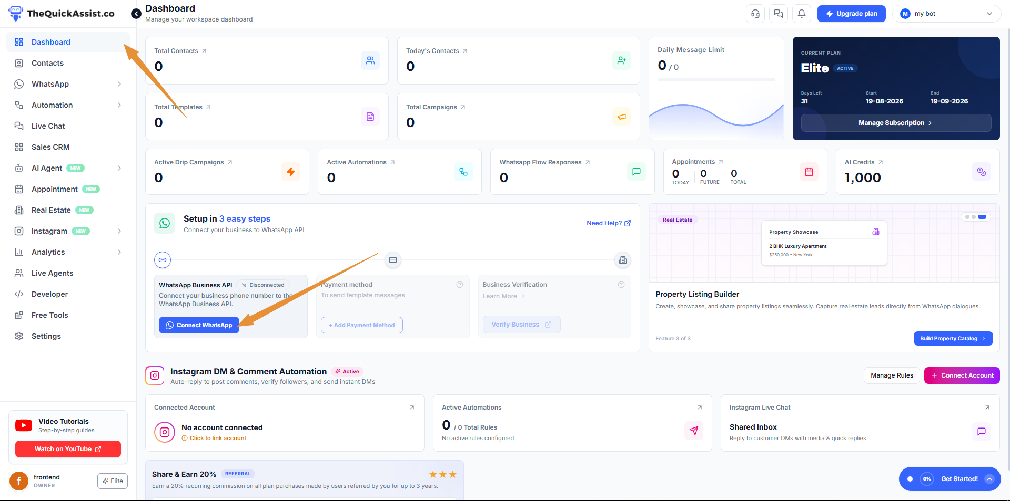This screenshot has width=1010, height=501.
Task: Click the AI Credits coins icon
Action: point(982,172)
